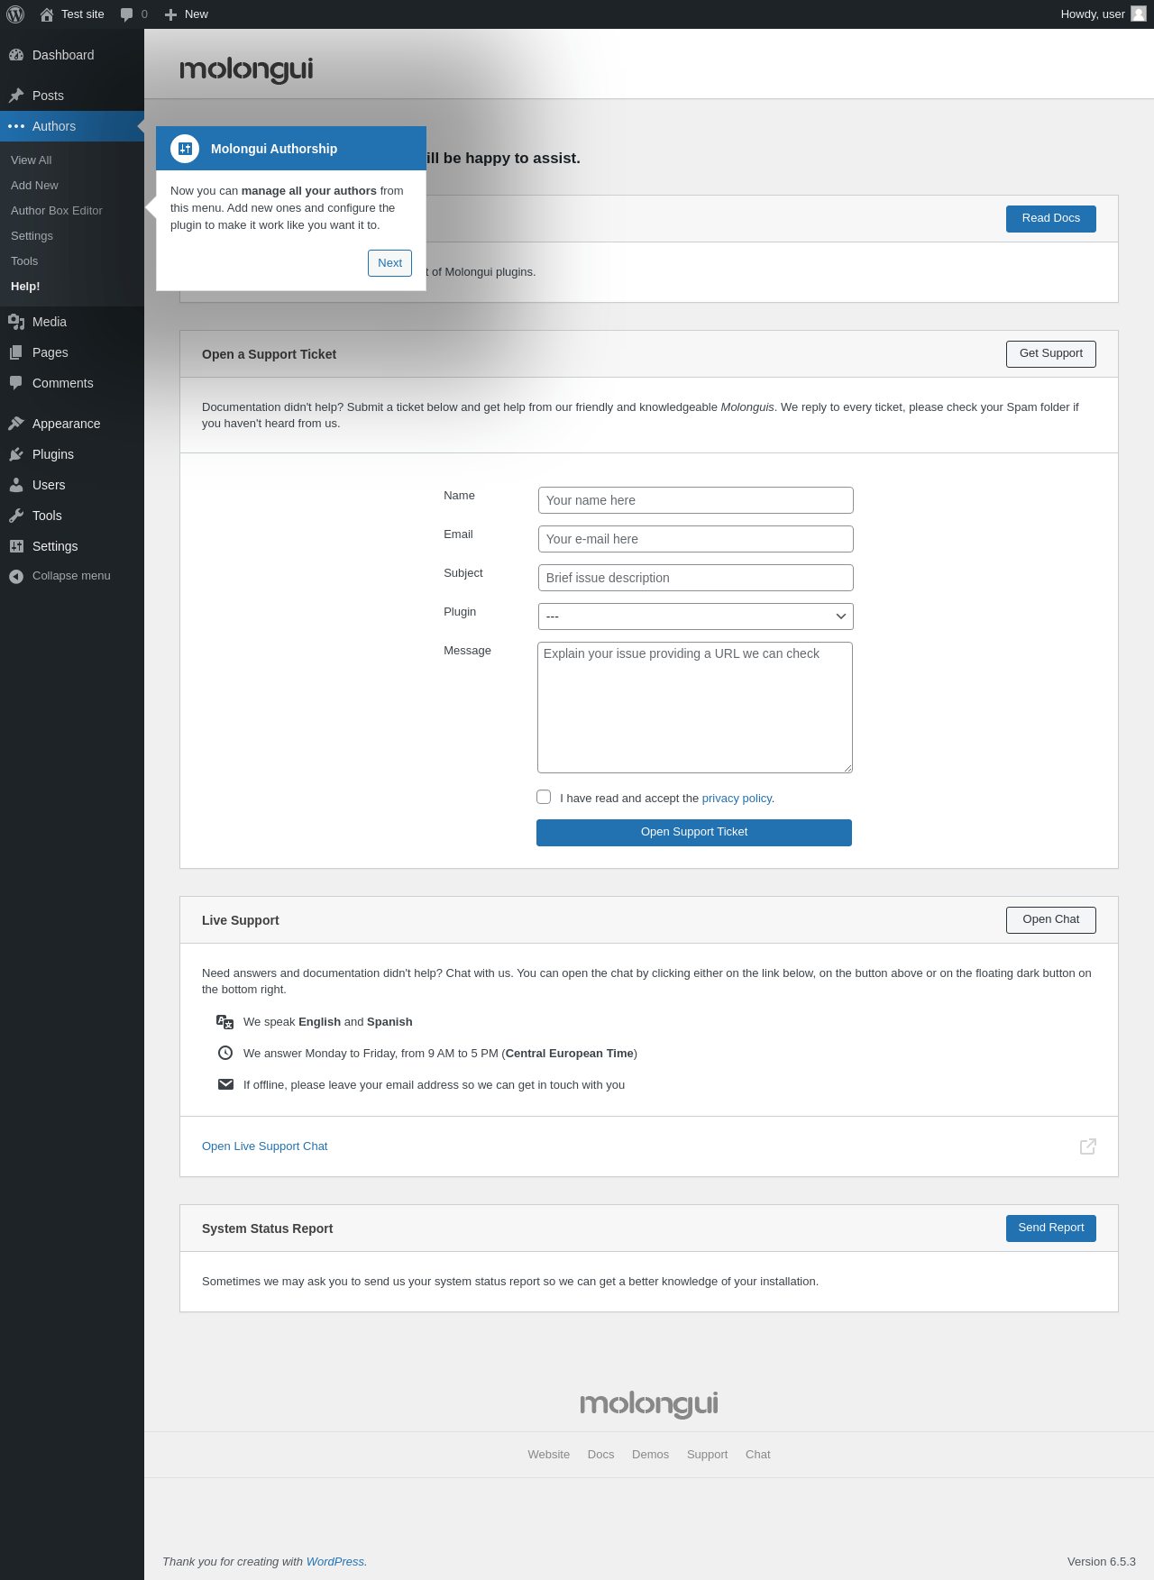This screenshot has width=1154, height=1580.
Task: Click the plus icon beside New
Action: pos(170,14)
